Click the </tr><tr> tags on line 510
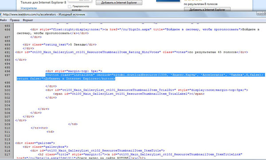 pyautogui.click(x=39, y=128)
